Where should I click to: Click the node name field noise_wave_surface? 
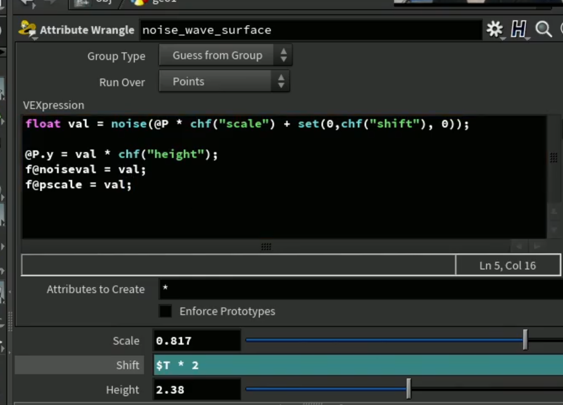click(x=311, y=30)
